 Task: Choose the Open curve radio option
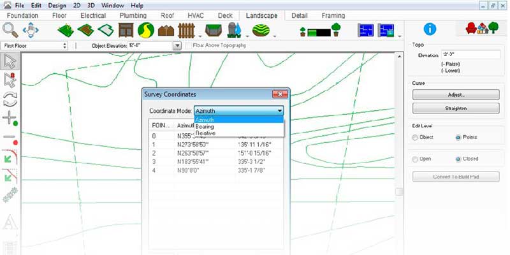tap(416, 159)
